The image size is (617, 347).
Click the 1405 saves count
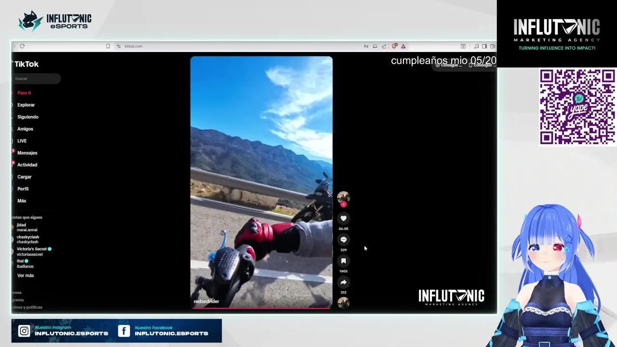click(x=343, y=271)
